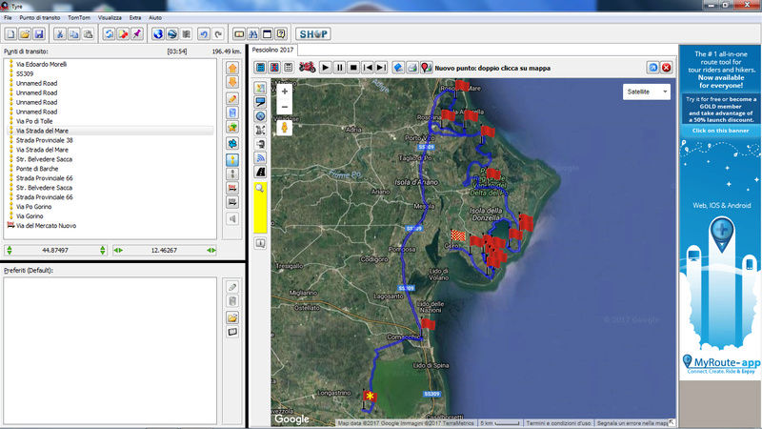
Task: Pause the route simulation
Action: click(x=340, y=68)
